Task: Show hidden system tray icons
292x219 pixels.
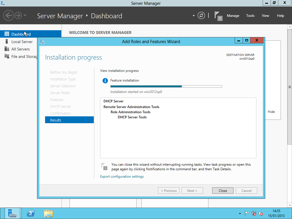Action: (240, 213)
